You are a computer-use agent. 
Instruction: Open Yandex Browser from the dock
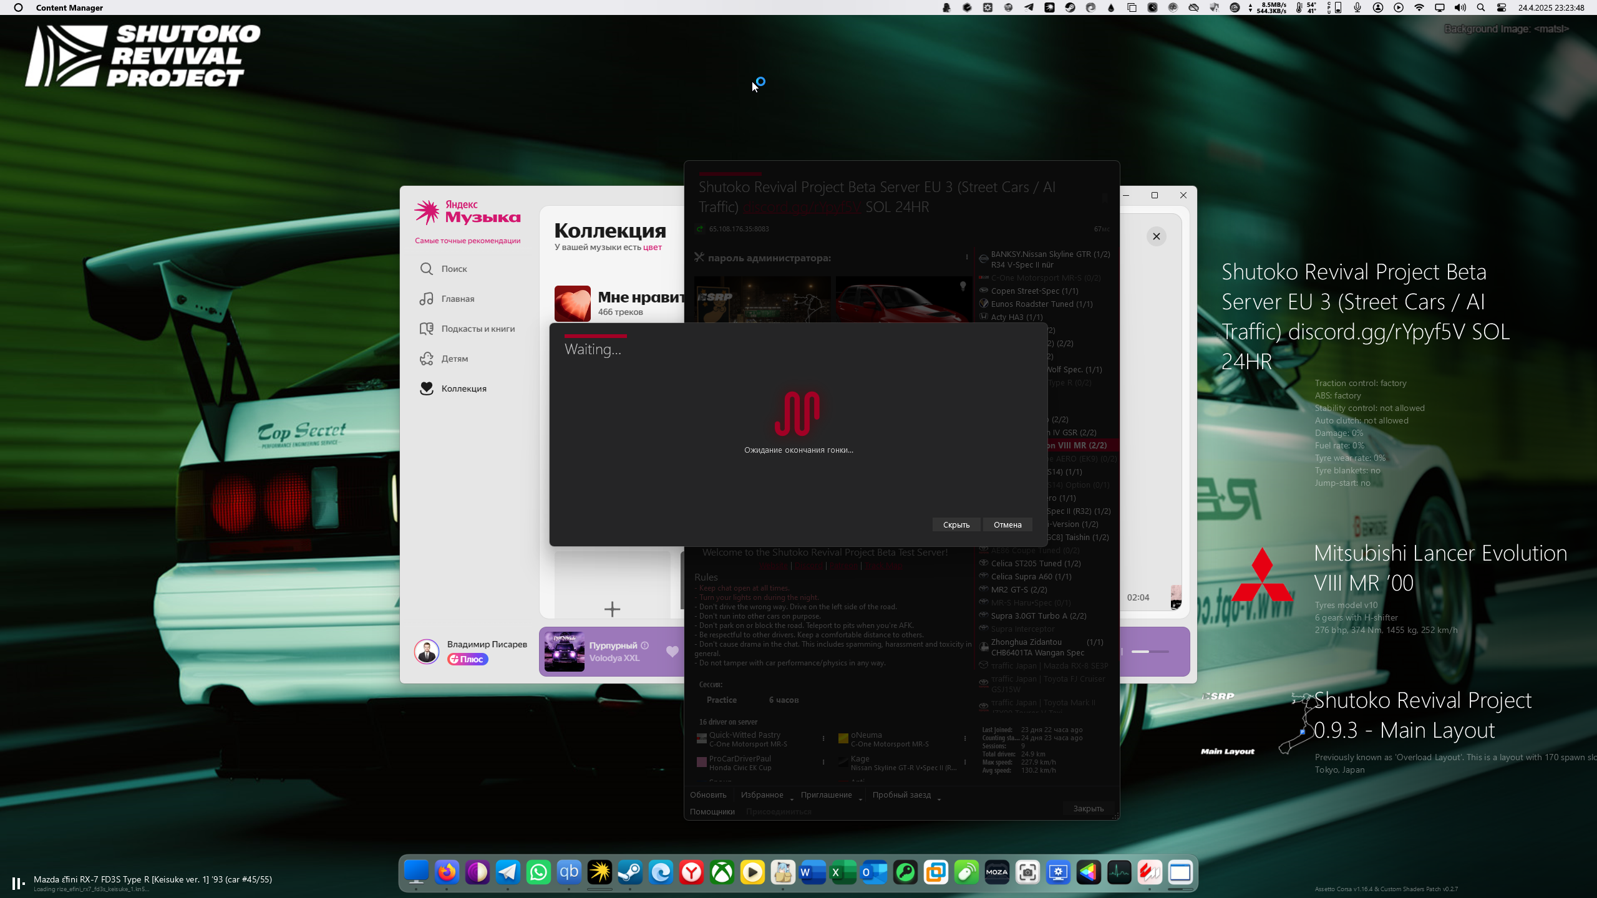(x=691, y=872)
